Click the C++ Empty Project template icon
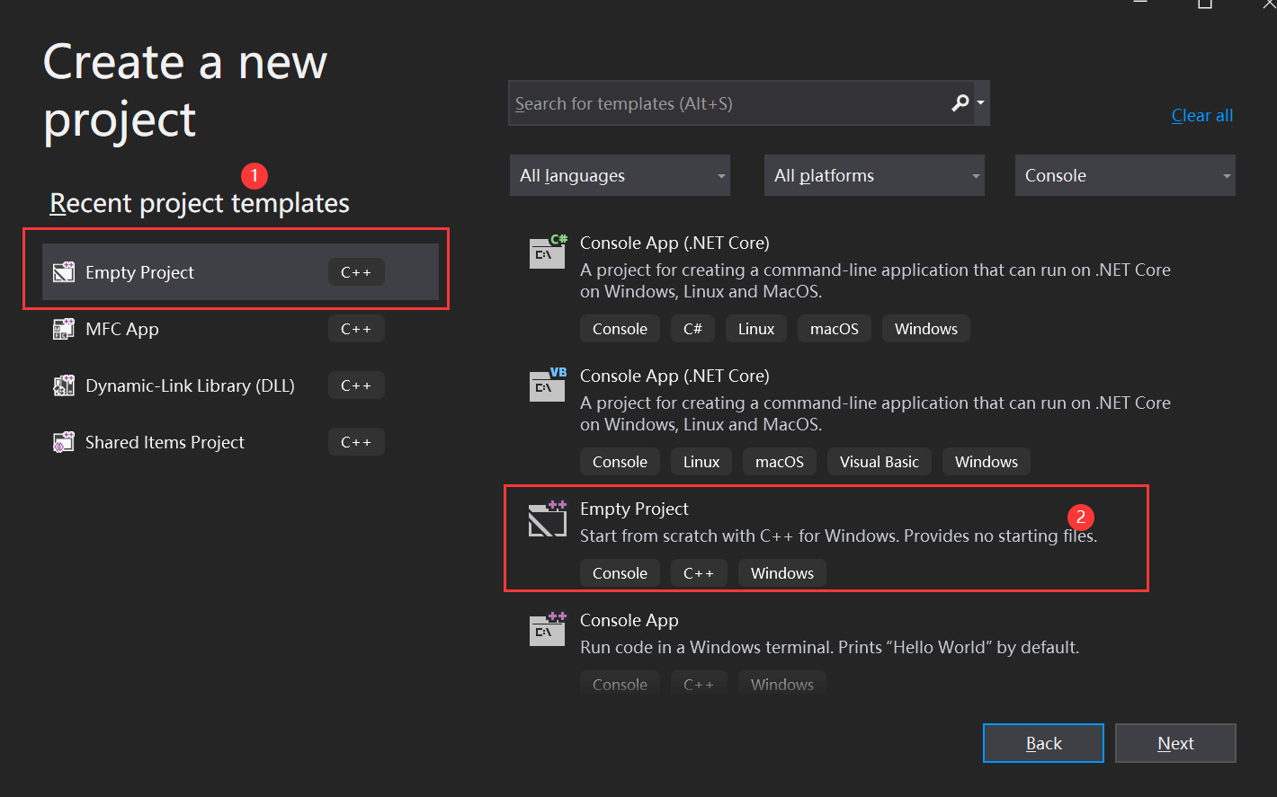 (x=548, y=518)
